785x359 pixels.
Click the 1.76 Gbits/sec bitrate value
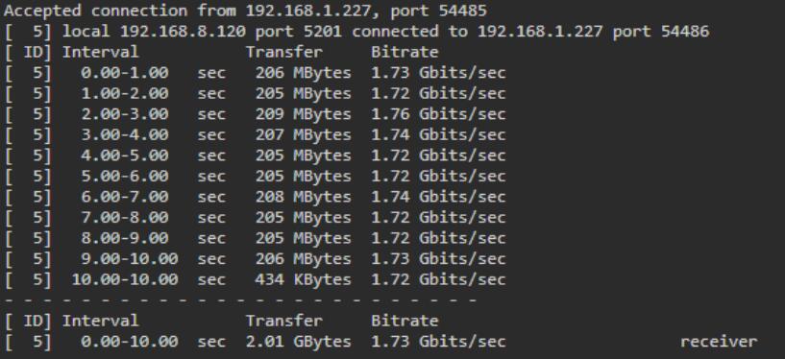pos(438,114)
